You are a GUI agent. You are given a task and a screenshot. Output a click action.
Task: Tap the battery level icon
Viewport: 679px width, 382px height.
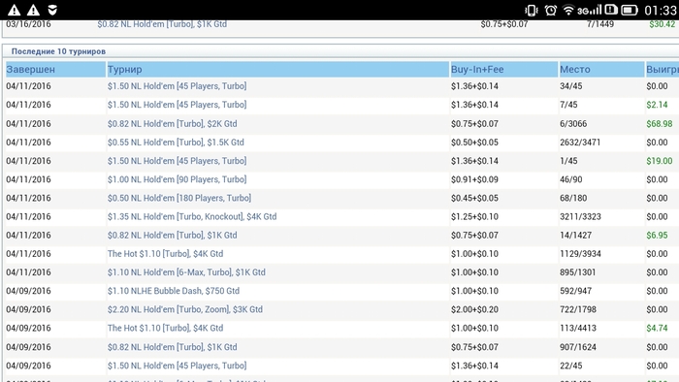point(630,10)
